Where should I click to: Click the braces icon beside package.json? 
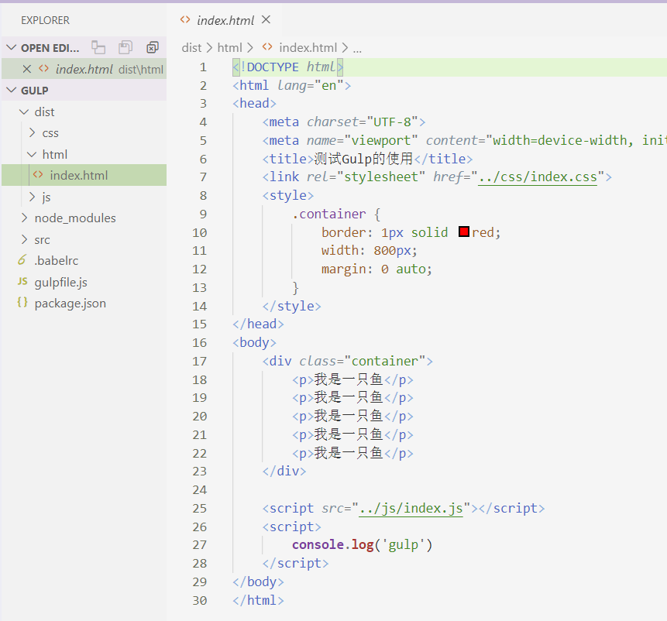(x=22, y=303)
